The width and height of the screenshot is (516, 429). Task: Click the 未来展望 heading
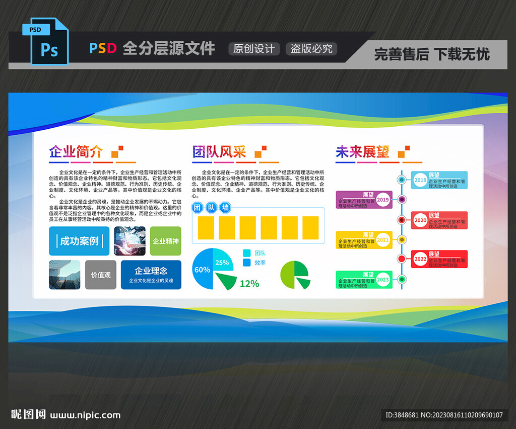click(362, 152)
